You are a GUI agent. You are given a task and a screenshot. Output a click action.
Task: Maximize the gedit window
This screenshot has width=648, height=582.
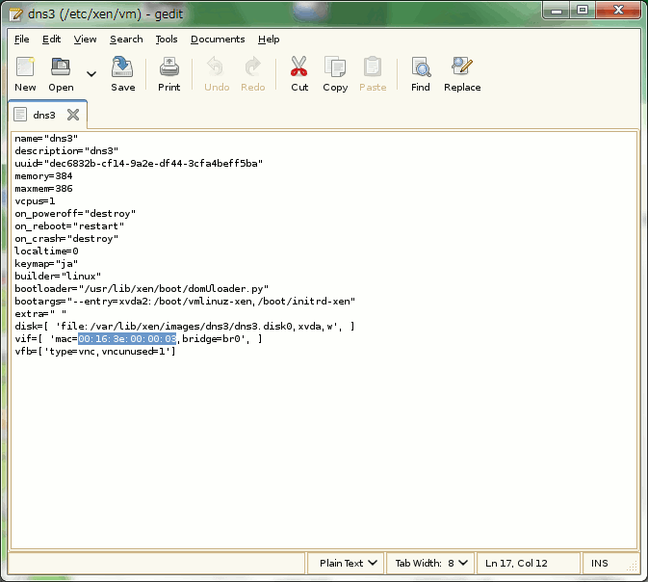583,10
